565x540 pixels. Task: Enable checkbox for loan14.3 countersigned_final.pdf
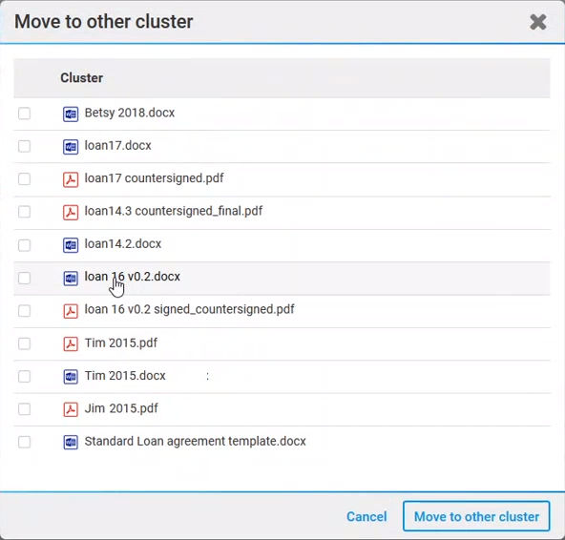24,212
